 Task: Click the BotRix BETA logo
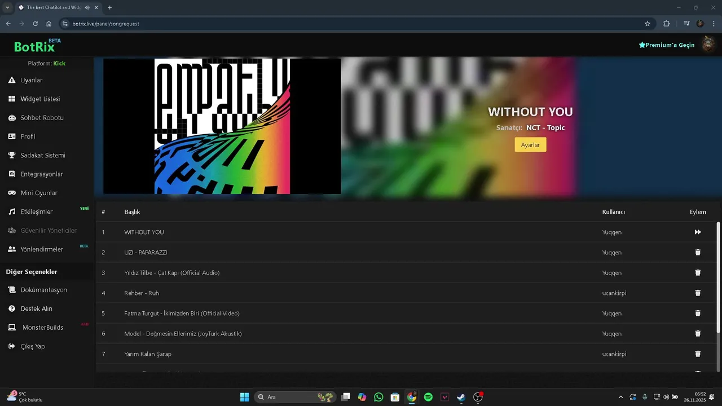pos(37,46)
